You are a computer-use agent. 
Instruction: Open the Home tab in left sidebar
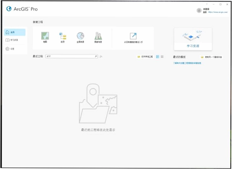[15, 32]
